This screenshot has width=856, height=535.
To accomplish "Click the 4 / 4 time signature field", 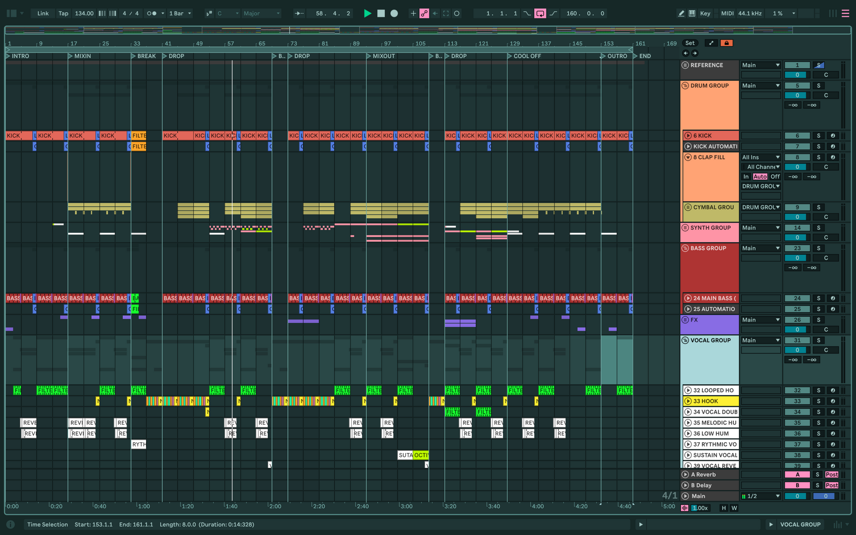I will [131, 13].
